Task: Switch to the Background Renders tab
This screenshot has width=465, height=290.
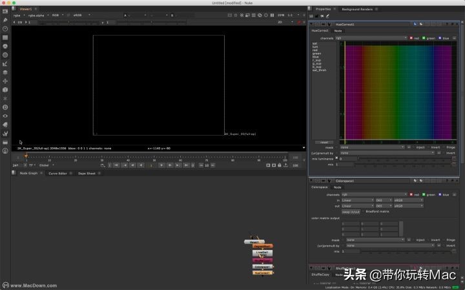Action: 358,9
